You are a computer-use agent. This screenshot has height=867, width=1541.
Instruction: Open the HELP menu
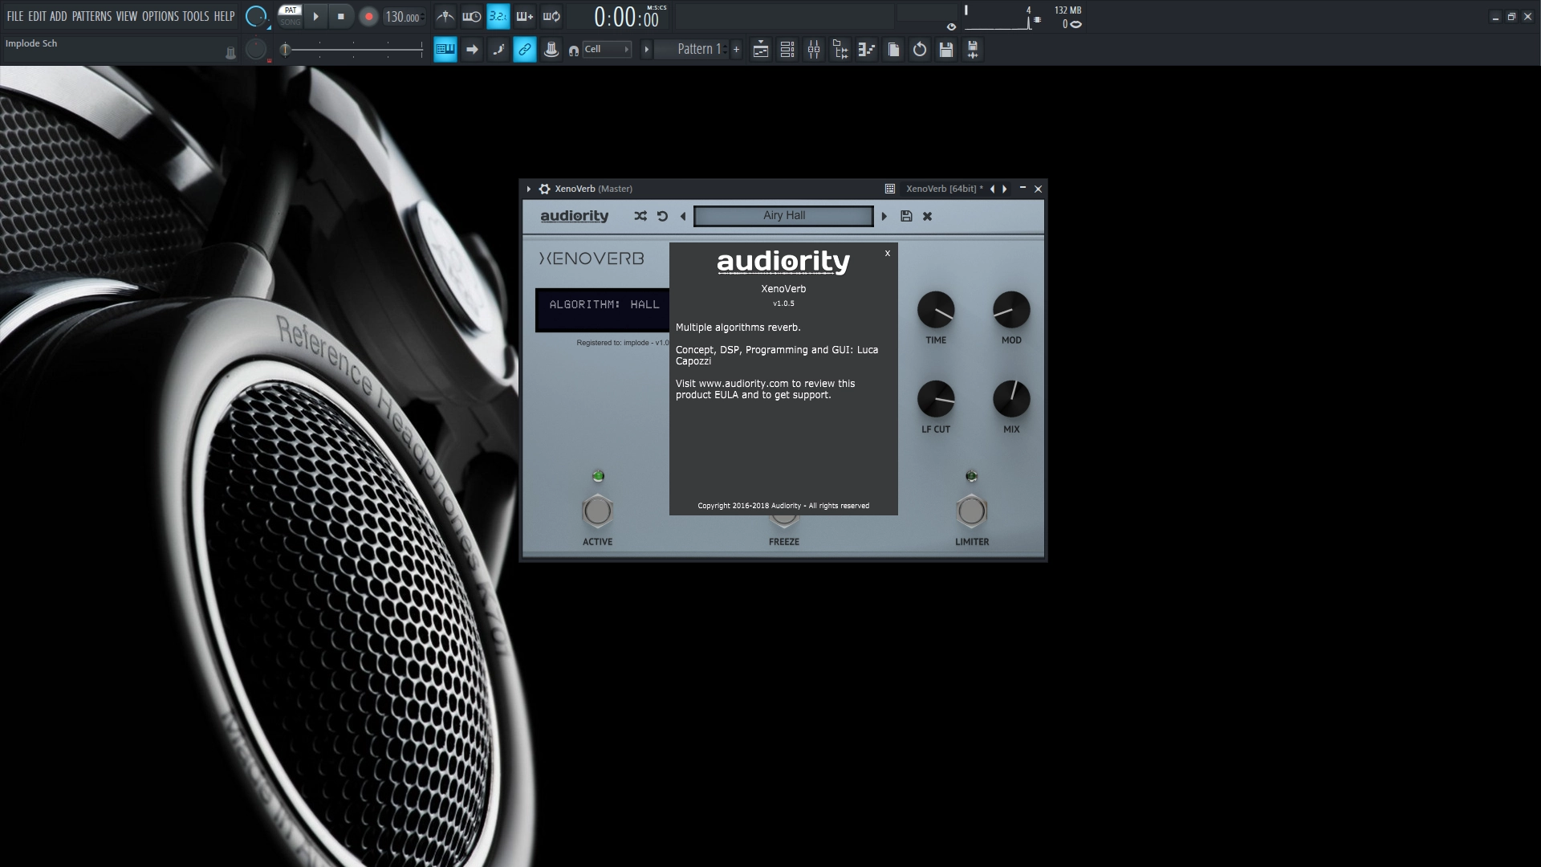click(224, 16)
